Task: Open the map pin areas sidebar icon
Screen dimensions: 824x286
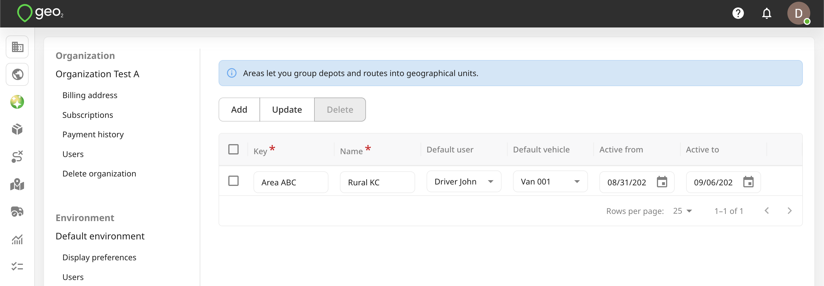Action: pos(17,184)
